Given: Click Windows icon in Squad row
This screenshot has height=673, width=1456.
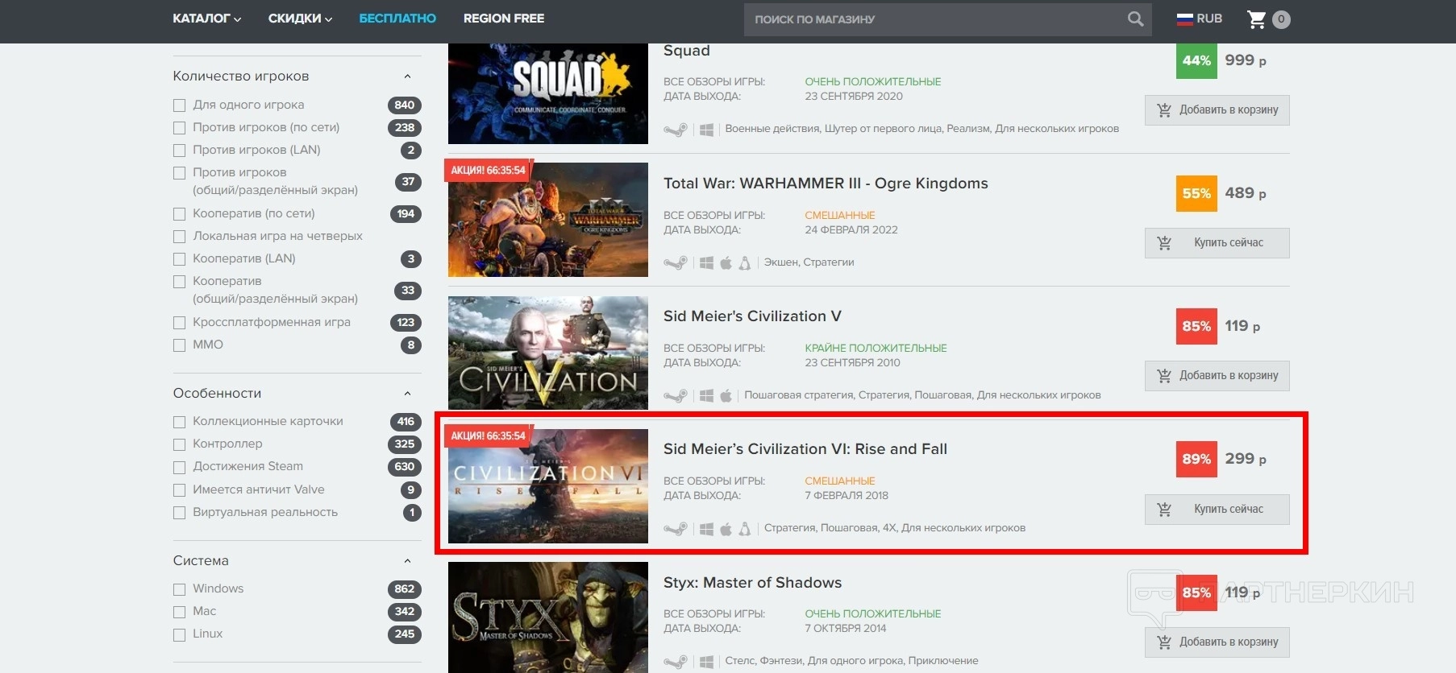Looking at the screenshot, I should pos(706,130).
